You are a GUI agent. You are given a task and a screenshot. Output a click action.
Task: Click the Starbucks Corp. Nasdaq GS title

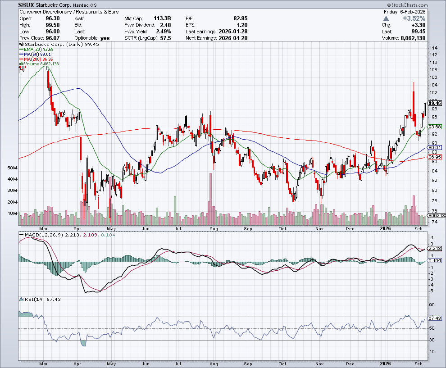coord(66,5)
